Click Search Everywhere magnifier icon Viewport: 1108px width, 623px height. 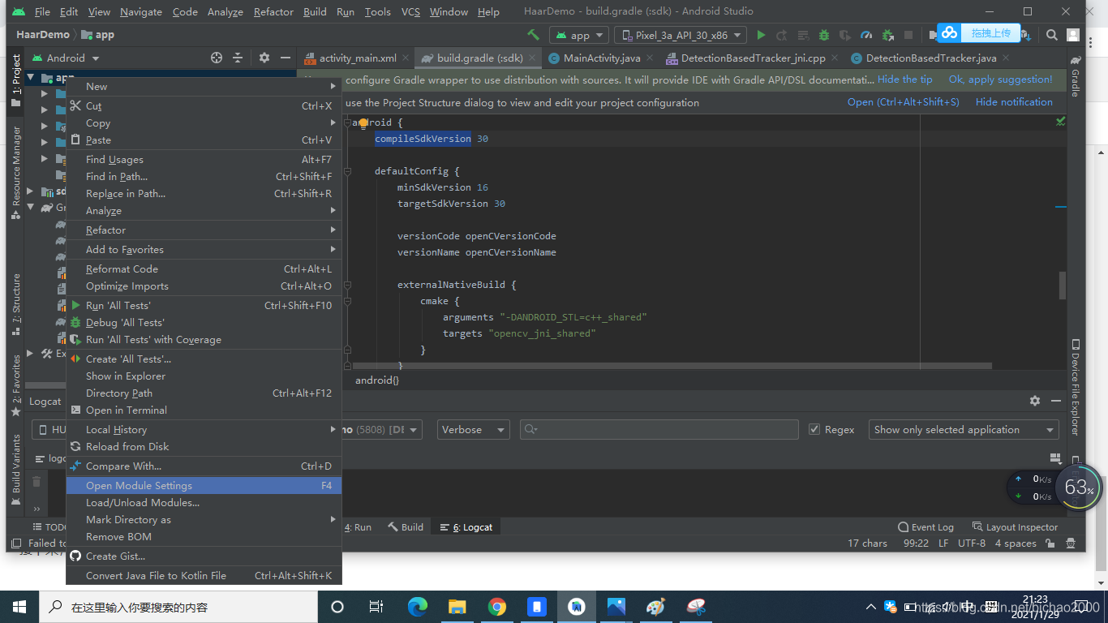point(1051,35)
